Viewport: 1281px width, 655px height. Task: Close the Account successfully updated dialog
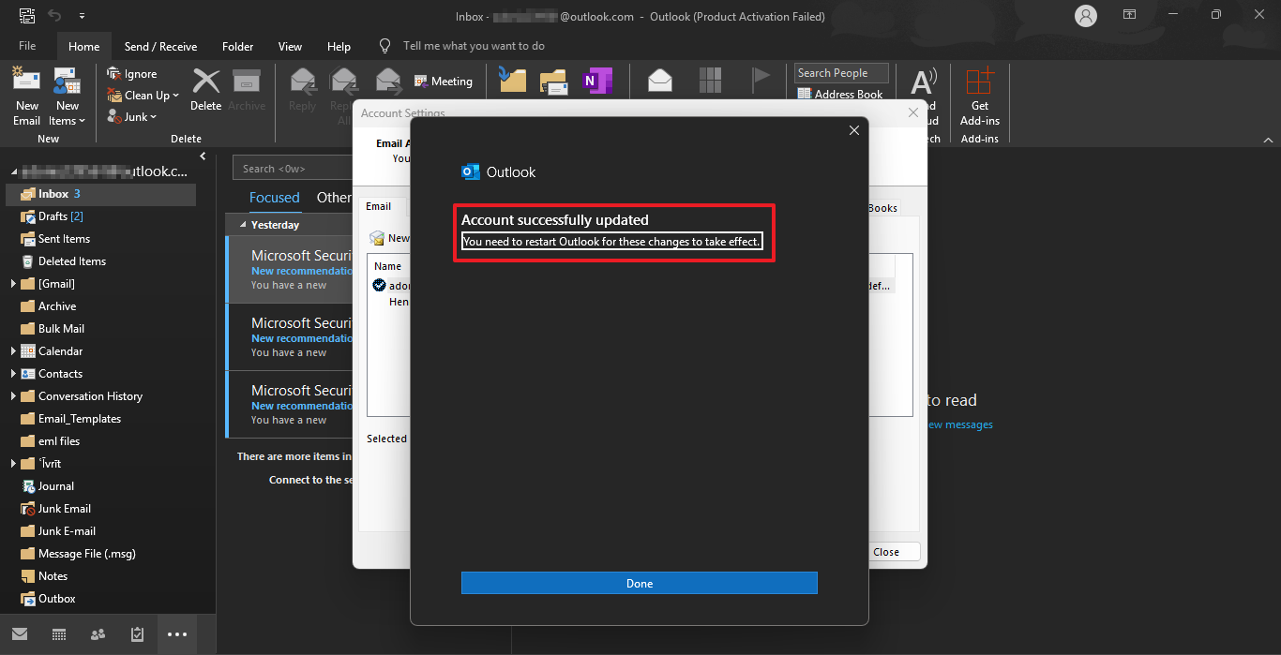pos(853,130)
